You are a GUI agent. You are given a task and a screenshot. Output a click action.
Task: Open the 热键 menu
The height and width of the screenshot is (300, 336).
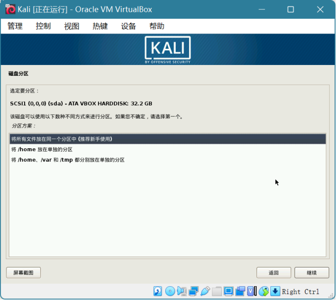click(100, 26)
